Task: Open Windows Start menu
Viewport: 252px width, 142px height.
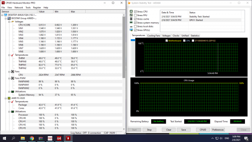Action: [x=4, y=138]
